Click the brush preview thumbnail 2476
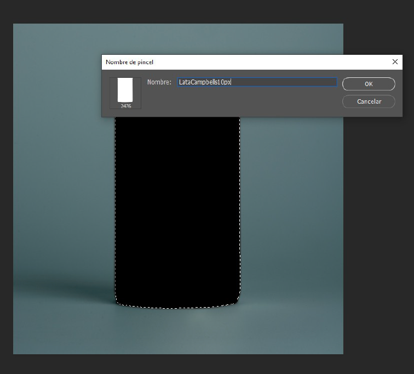 point(125,93)
